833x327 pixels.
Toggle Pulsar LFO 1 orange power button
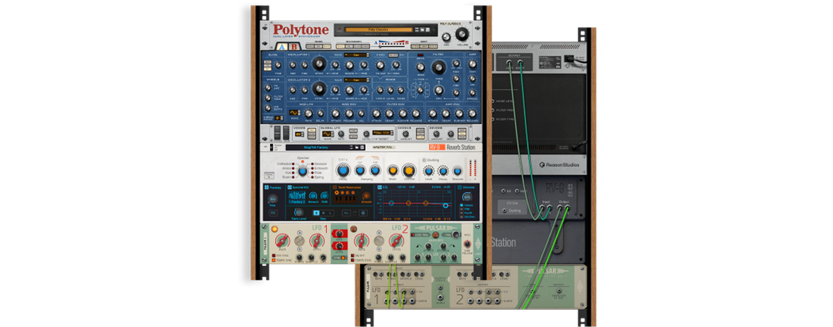coord(274,229)
